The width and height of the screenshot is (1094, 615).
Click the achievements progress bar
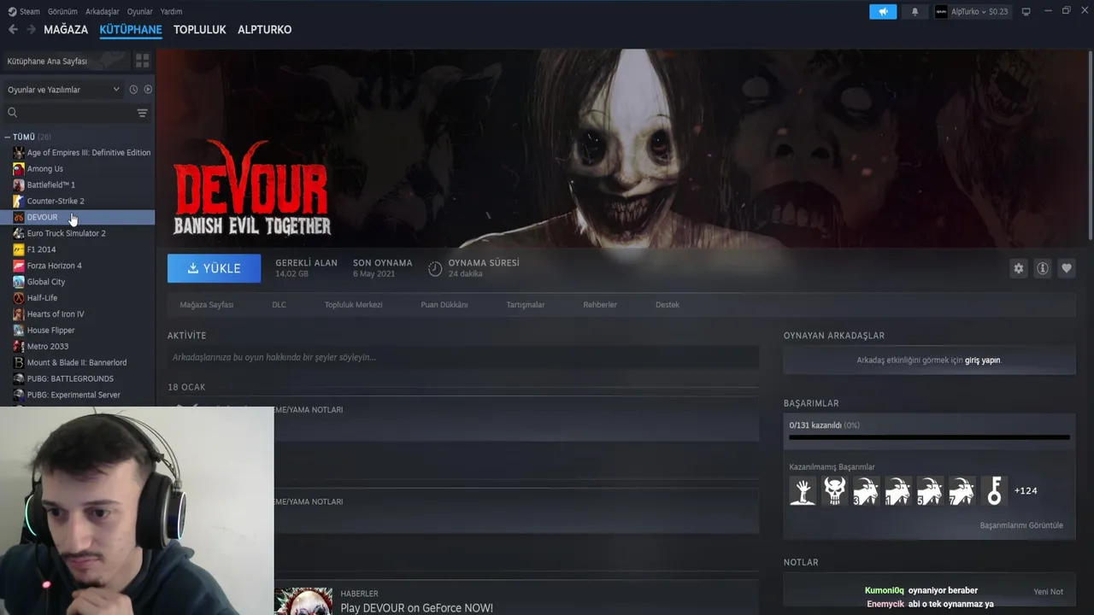(929, 437)
